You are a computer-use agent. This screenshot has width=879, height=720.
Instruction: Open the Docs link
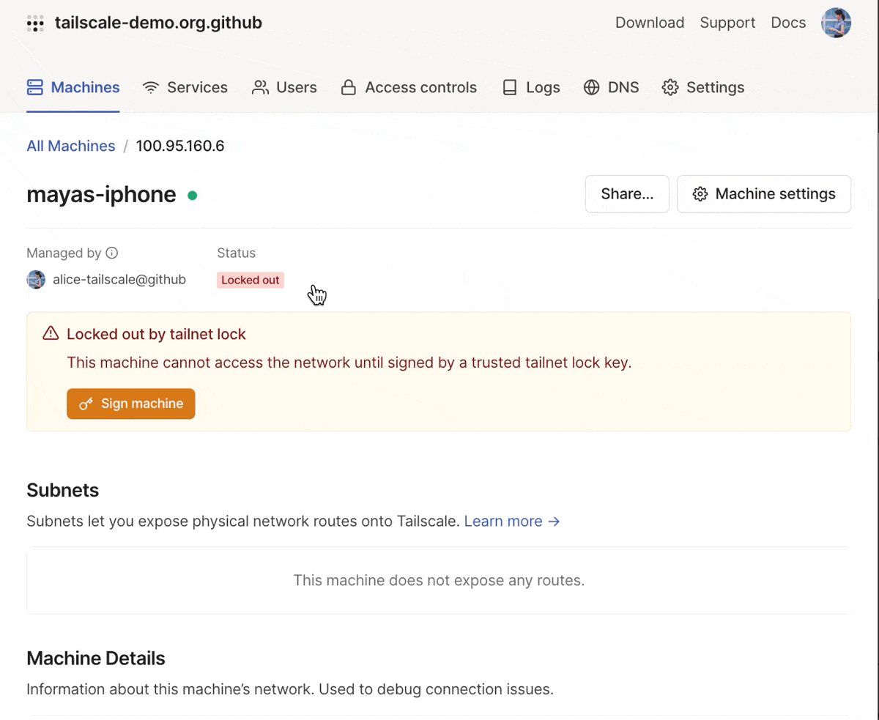(x=788, y=23)
